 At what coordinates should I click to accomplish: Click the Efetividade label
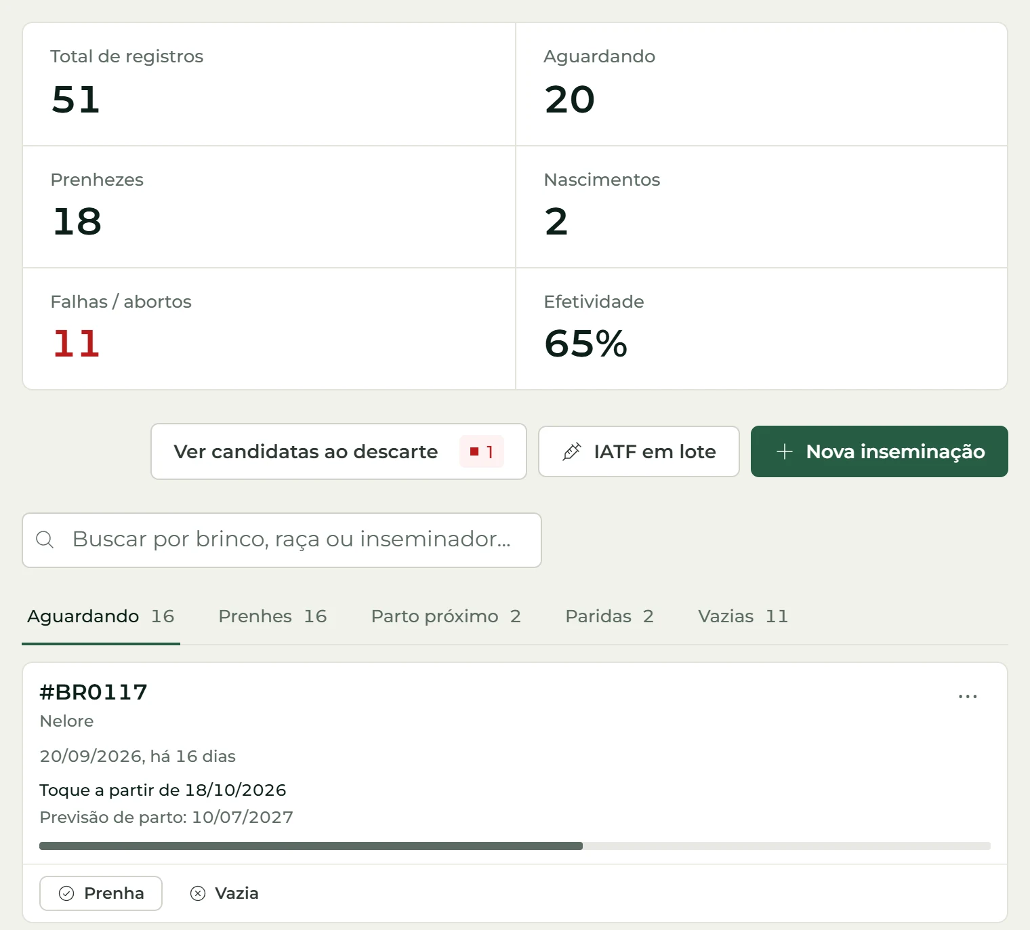(x=594, y=302)
